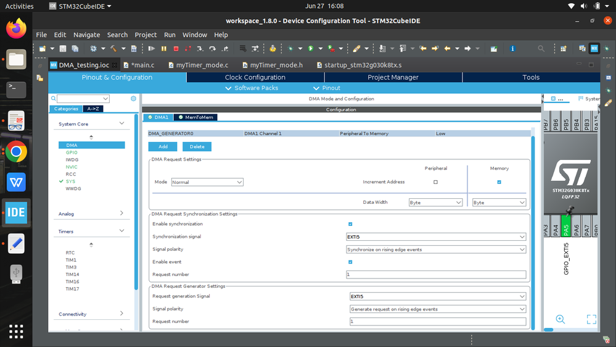Click the red Terminate stop icon
The height and width of the screenshot is (347, 616).
(x=176, y=48)
